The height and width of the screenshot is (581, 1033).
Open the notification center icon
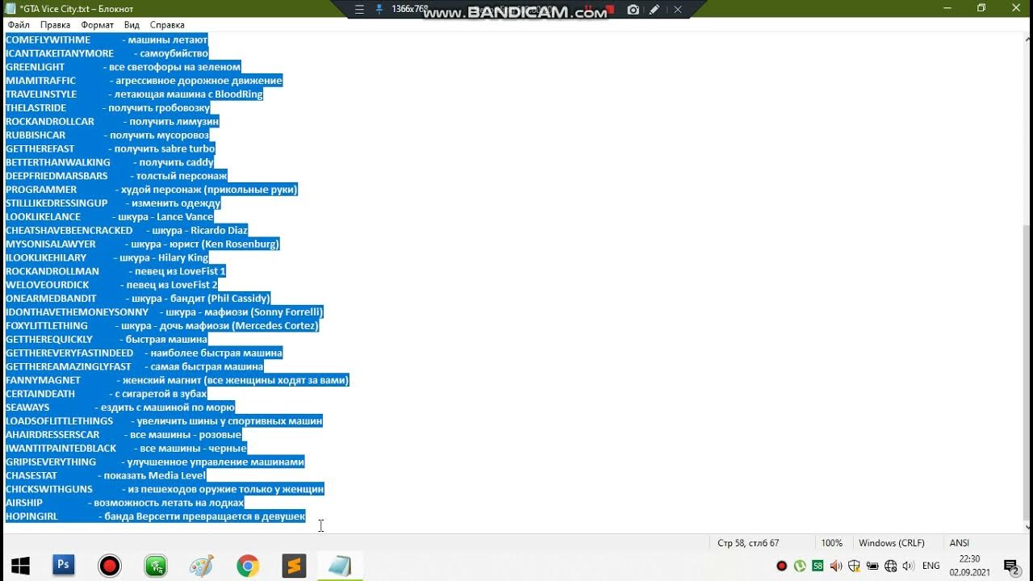pos(1010,566)
